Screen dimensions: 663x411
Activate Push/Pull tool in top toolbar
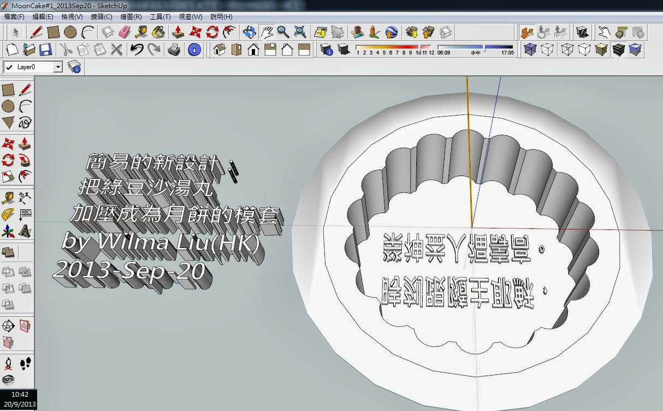(x=178, y=32)
